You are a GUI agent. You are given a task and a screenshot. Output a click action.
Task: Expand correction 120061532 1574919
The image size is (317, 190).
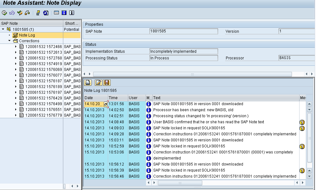(x=16, y=64)
